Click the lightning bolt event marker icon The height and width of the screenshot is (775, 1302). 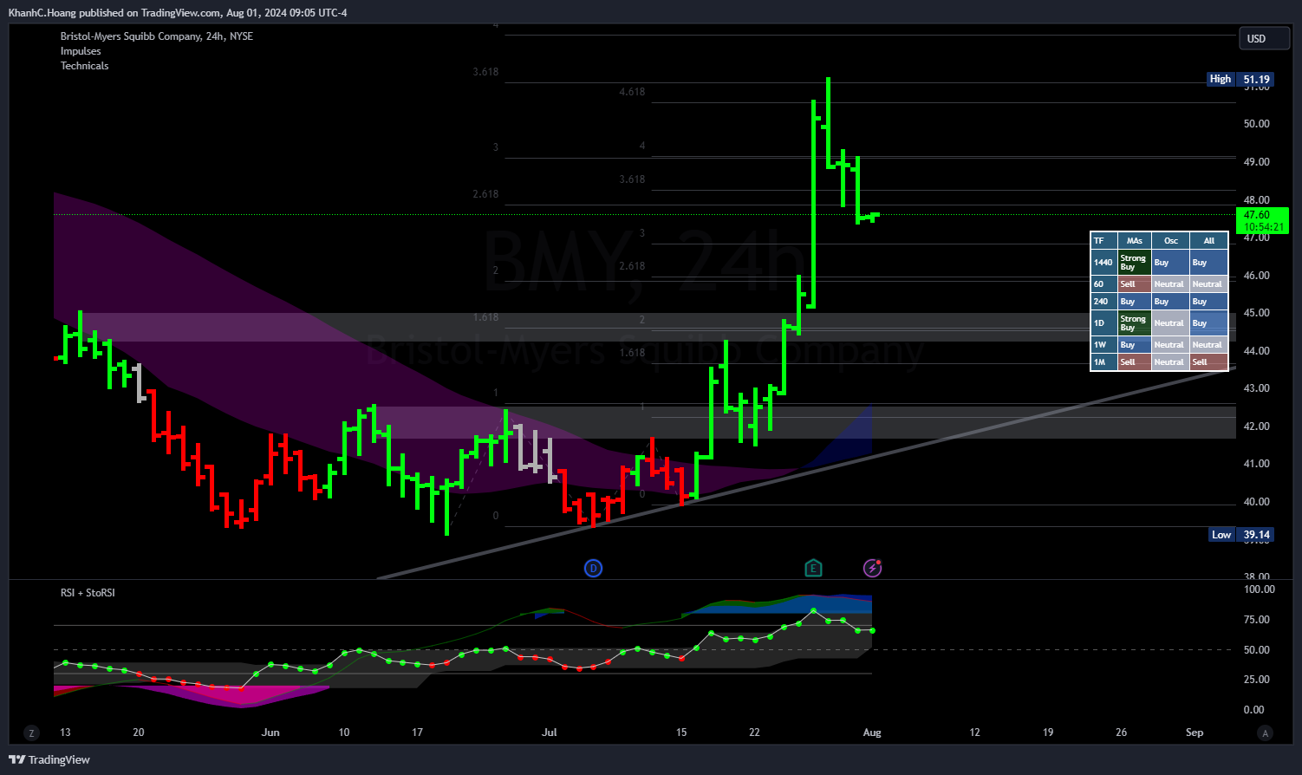point(873,569)
